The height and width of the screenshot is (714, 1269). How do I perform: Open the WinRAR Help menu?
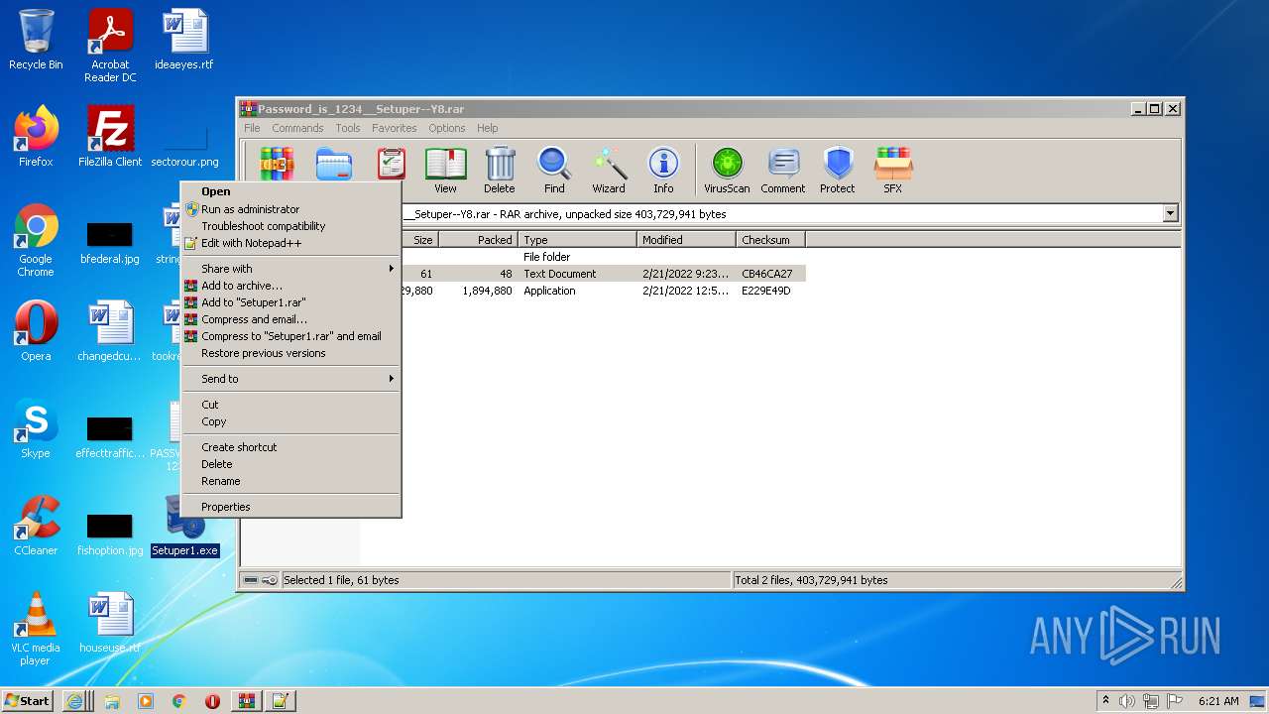(487, 128)
